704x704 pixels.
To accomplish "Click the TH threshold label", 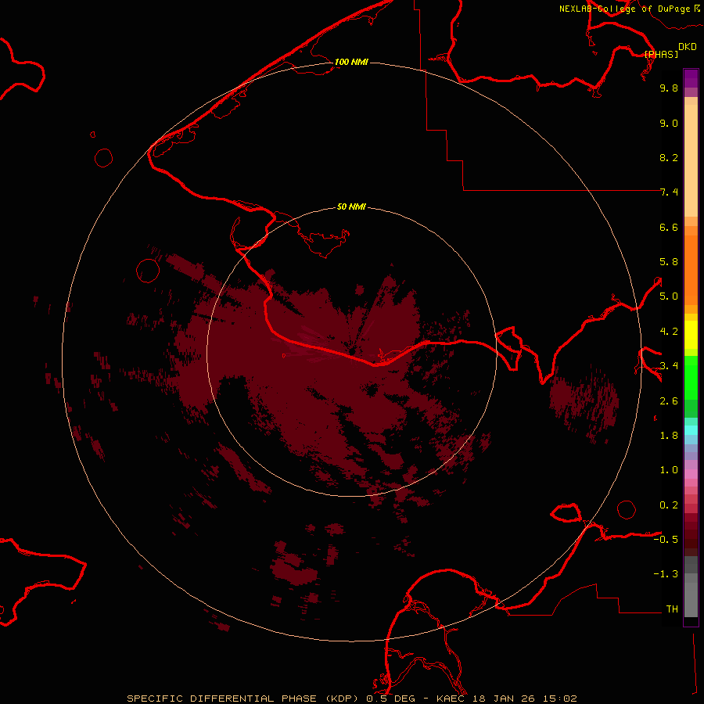I will [672, 609].
